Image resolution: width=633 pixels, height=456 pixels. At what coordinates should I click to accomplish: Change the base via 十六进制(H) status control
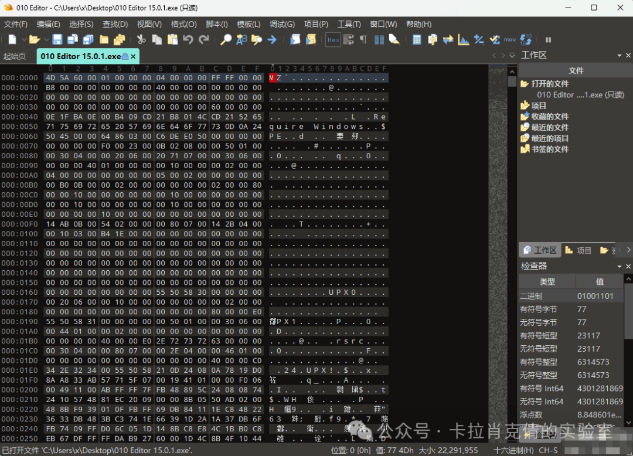(x=514, y=450)
